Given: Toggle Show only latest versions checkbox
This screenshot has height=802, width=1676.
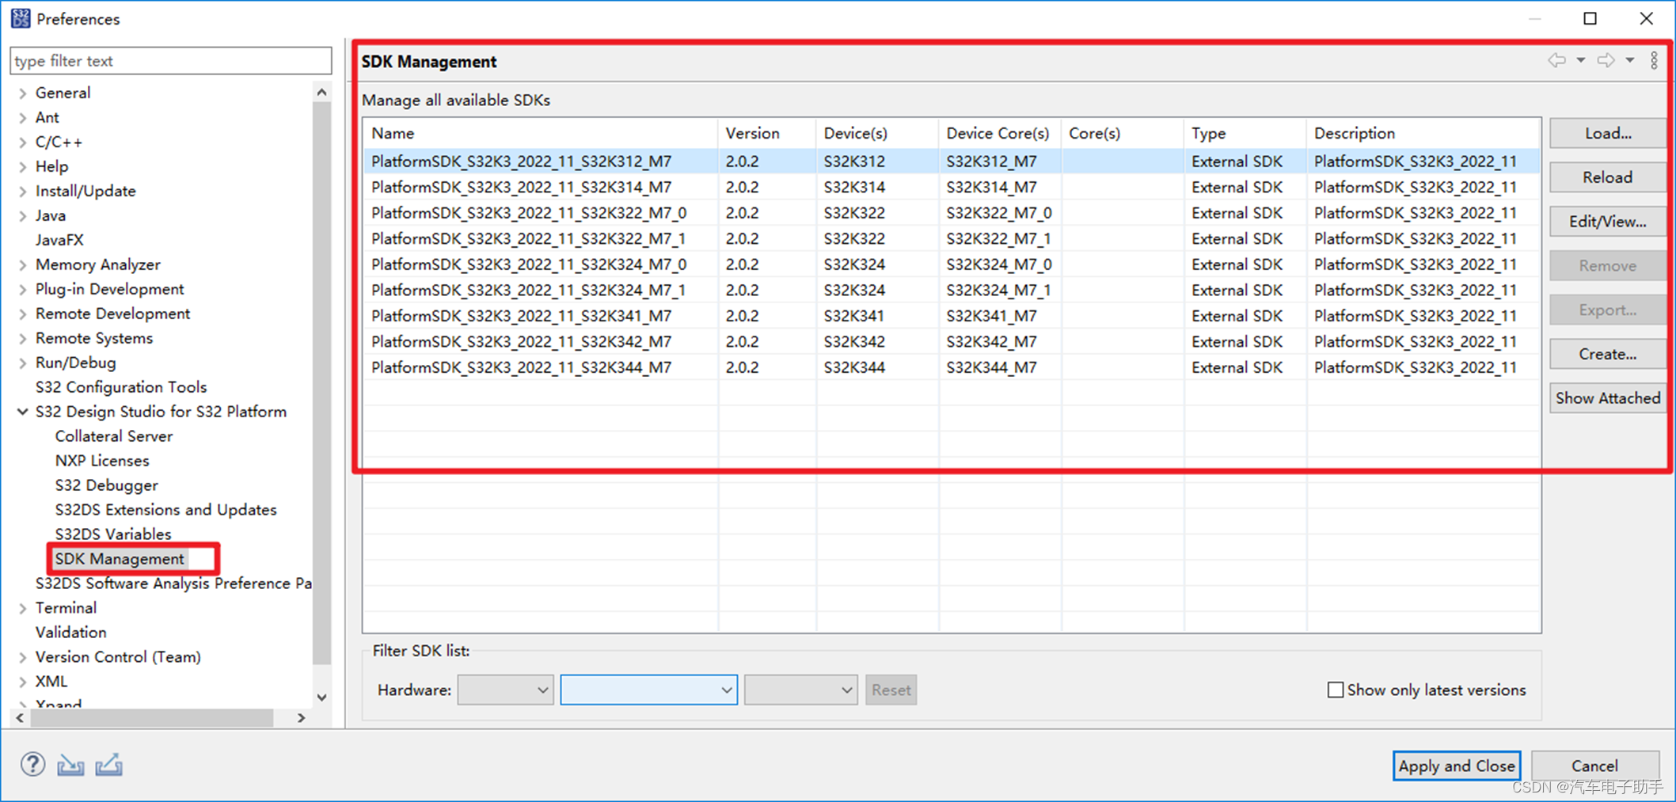Looking at the screenshot, I should (1336, 690).
